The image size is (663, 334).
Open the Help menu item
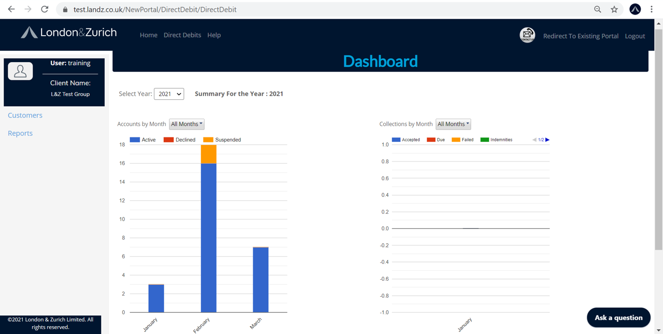coord(214,35)
